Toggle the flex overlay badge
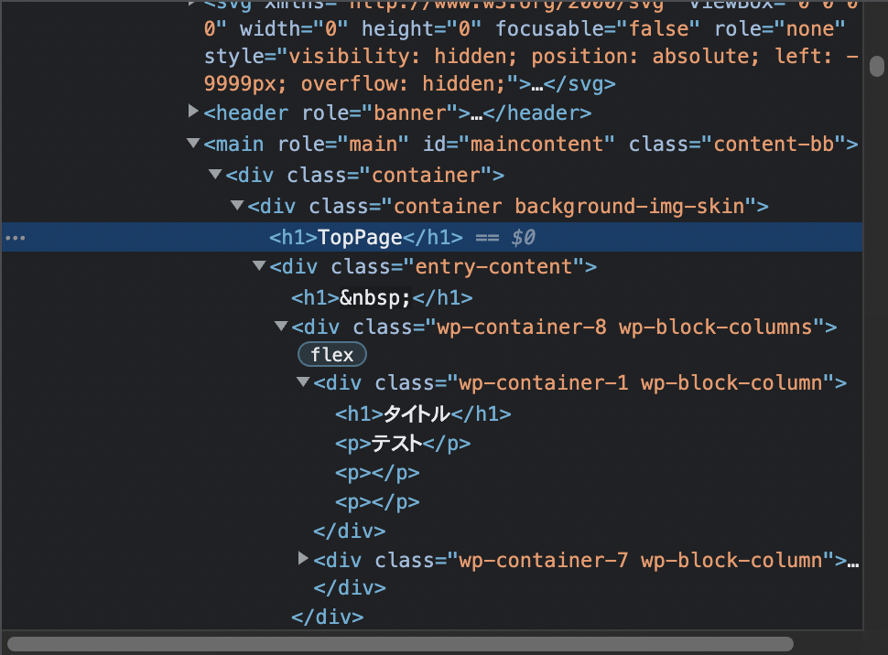The height and width of the screenshot is (655, 888). 331,354
